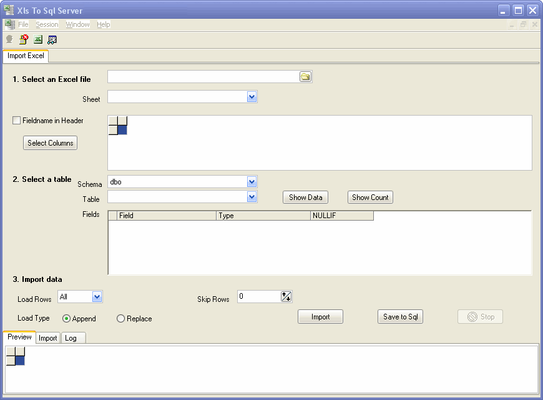Open the Load Rows dropdown set to All
This screenshot has height=400, width=543.
pos(97,297)
